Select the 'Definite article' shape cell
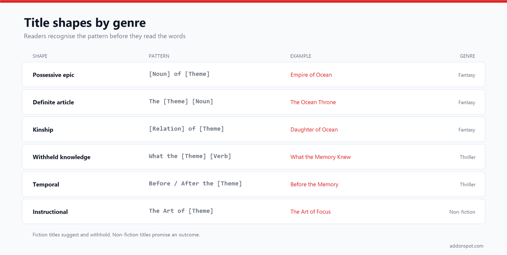This screenshot has height=255, width=507. [53, 102]
